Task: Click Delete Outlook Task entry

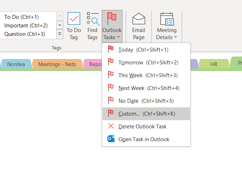Action: click(146, 126)
